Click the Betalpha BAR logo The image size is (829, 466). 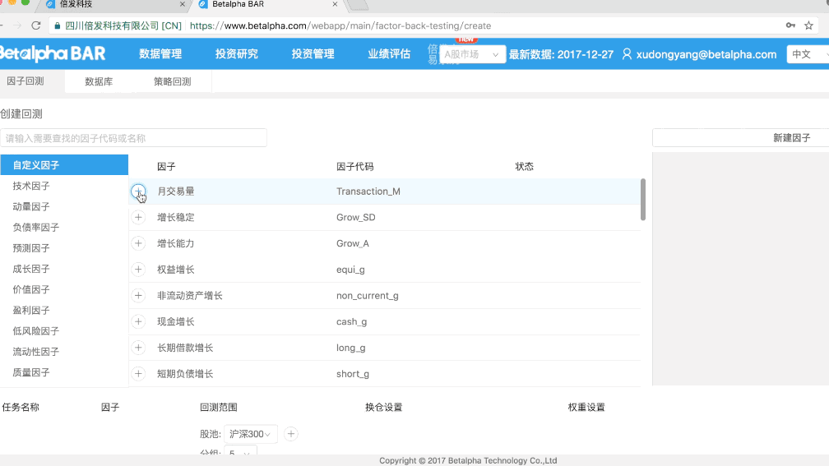point(53,53)
